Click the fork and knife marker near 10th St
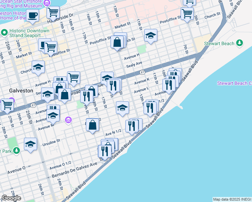Screen dimensions: 252x202 coord(169,86)
